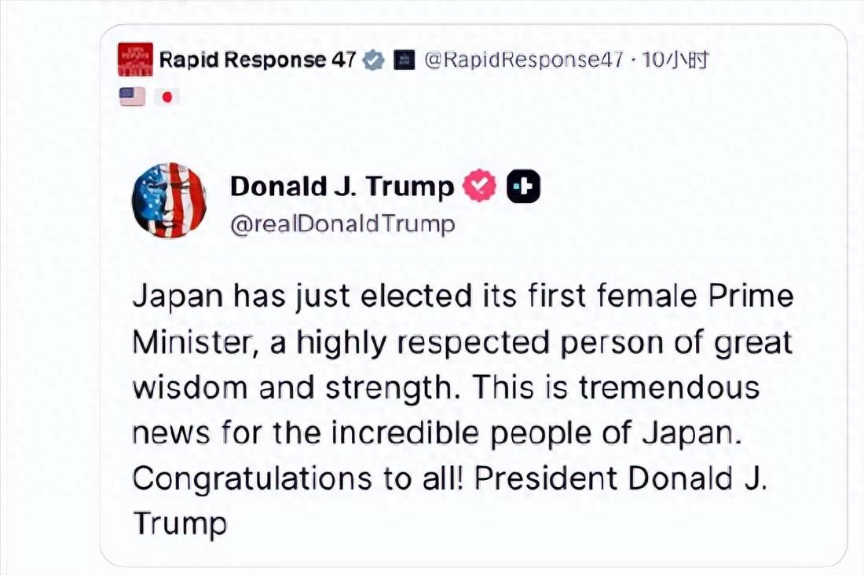Open the Rapid Response 47 profile name

[x=258, y=60]
